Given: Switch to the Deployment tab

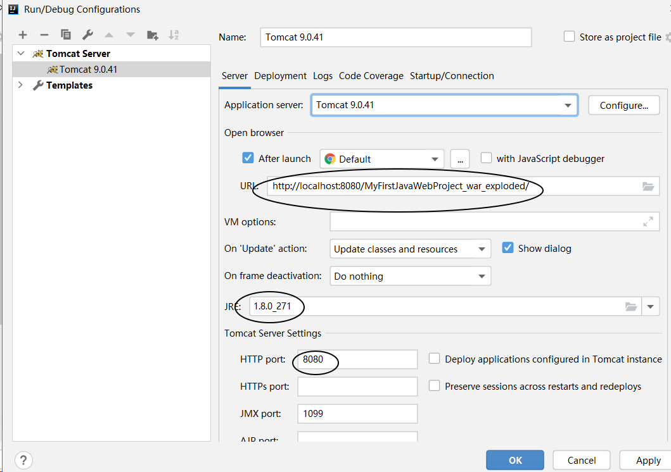Looking at the screenshot, I should [x=280, y=76].
